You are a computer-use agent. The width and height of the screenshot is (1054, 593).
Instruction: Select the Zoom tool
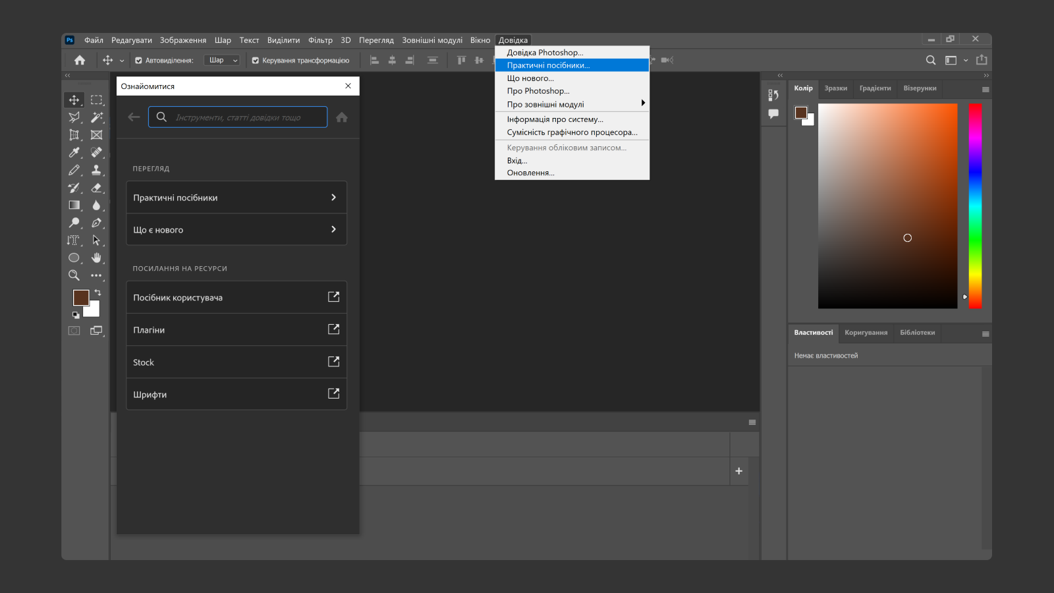click(x=74, y=275)
